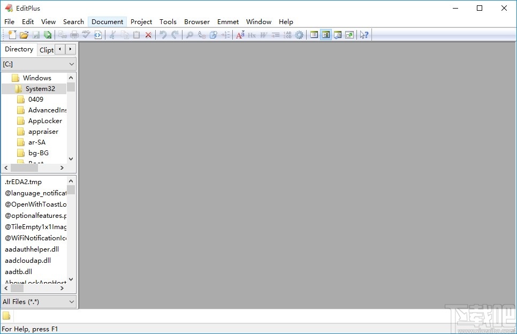Viewport: 517px width, 334px height.
Task: Toggle the Output window icon
Action: [338, 35]
